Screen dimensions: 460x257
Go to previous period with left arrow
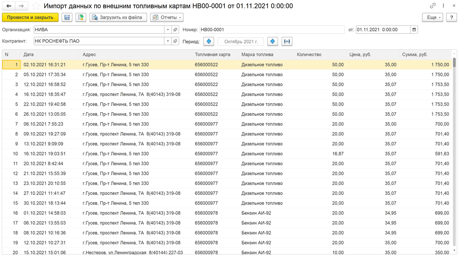pos(208,41)
